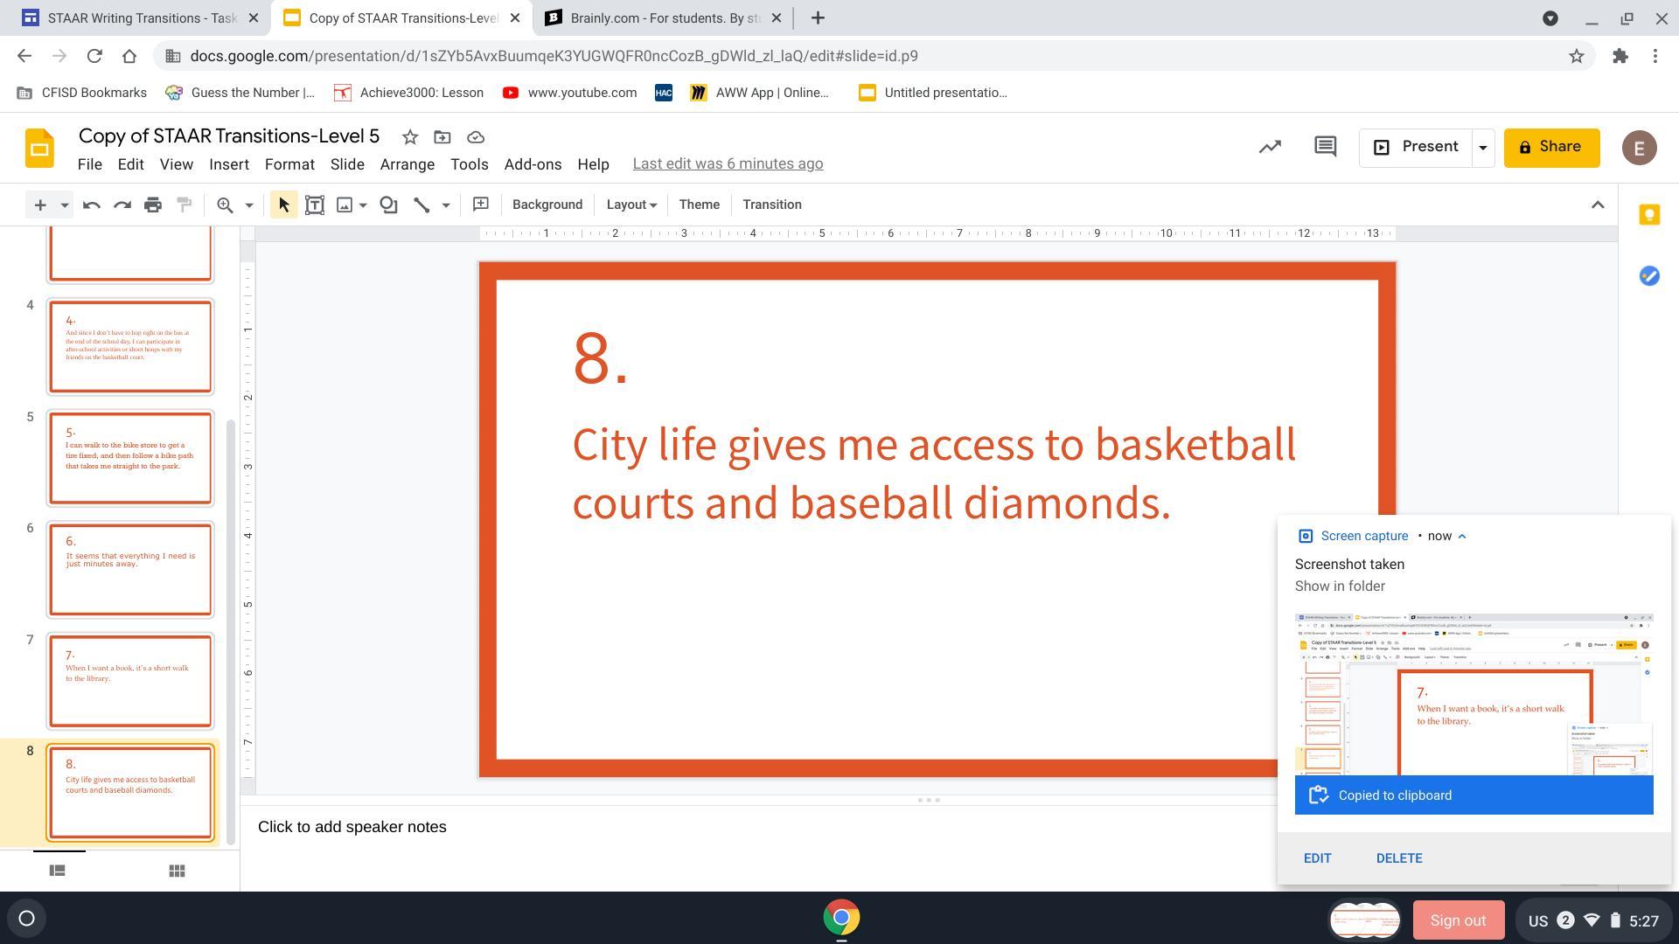Open new slide layout dropdown arrow
This screenshot has width=1679, height=944.
64,205
